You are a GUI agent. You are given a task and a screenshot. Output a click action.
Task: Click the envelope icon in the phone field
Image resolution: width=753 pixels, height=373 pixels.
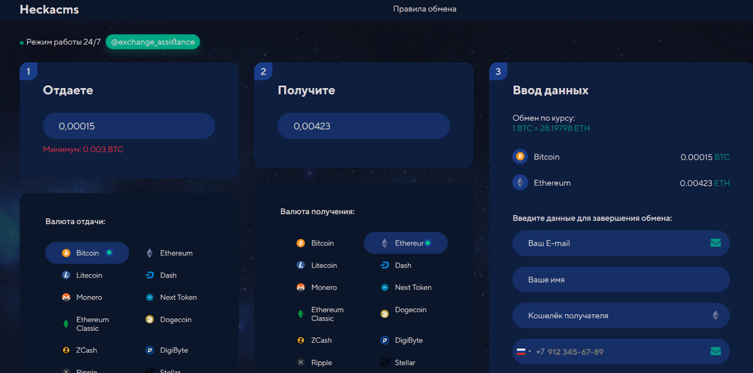click(716, 351)
